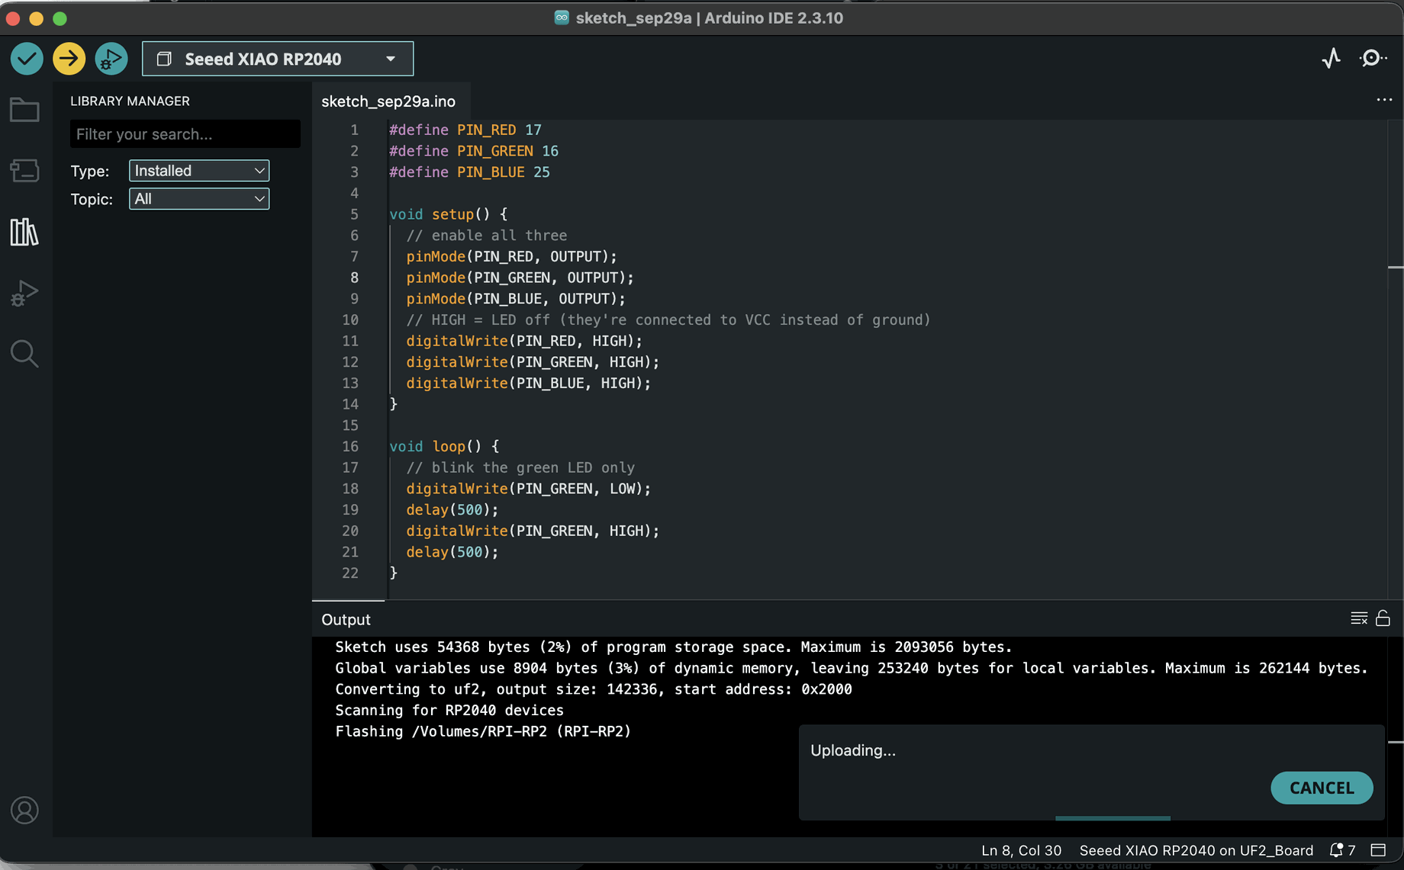Open the Sketchbook folder sidebar icon
Screen dimensions: 1404x870
pyautogui.click(x=24, y=111)
